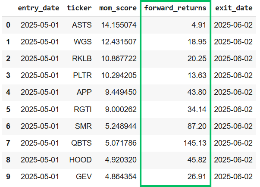Select ticker cell GEV
This screenshot has height=187, width=260.
[84, 177]
